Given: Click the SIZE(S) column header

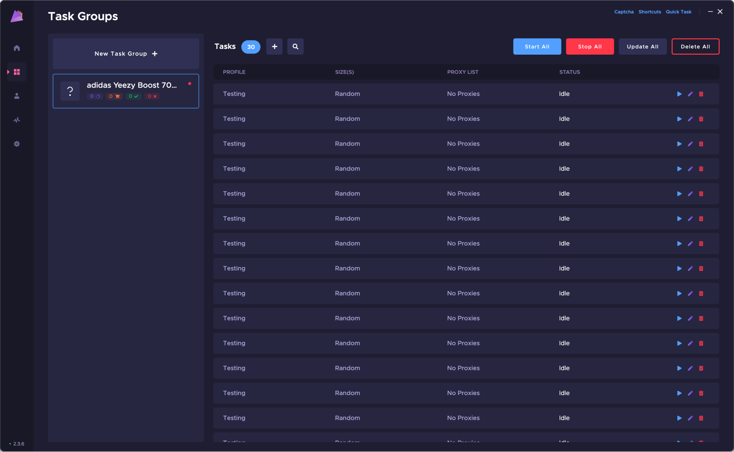Looking at the screenshot, I should (344, 72).
